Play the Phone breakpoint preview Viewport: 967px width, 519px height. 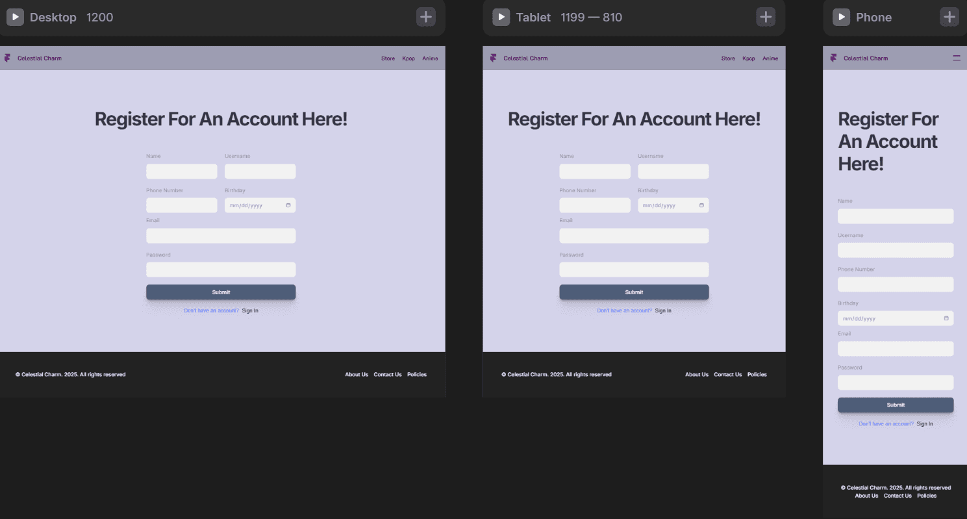(841, 18)
